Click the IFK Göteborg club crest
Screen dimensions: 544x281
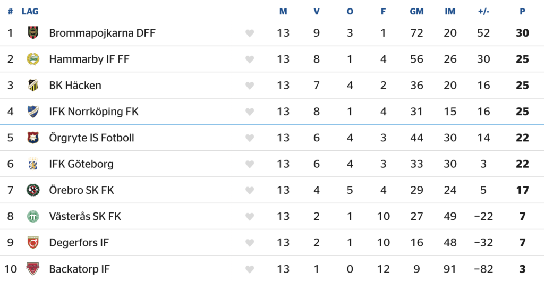tap(33, 164)
